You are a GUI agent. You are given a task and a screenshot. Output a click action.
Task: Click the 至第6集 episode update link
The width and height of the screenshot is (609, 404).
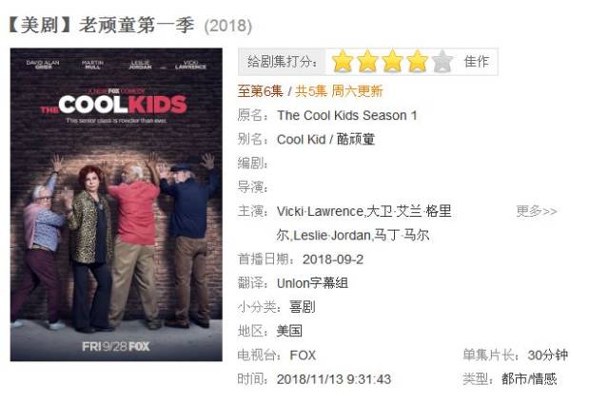click(260, 91)
